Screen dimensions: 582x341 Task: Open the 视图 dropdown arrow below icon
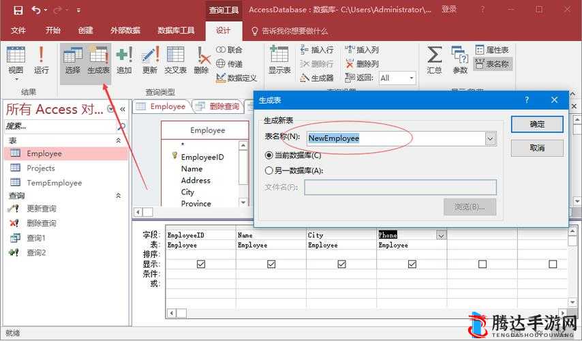click(x=16, y=79)
